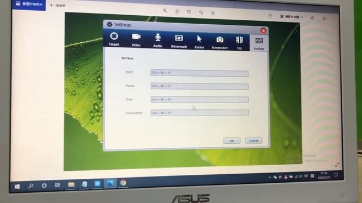Click the delete trash icon in Photos

177,11
